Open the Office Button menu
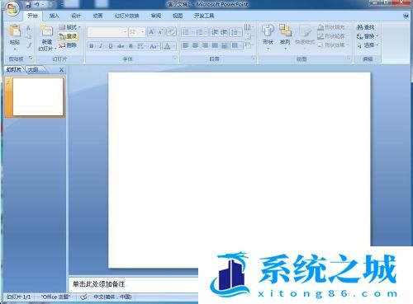 pyautogui.click(x=12, y=9)
